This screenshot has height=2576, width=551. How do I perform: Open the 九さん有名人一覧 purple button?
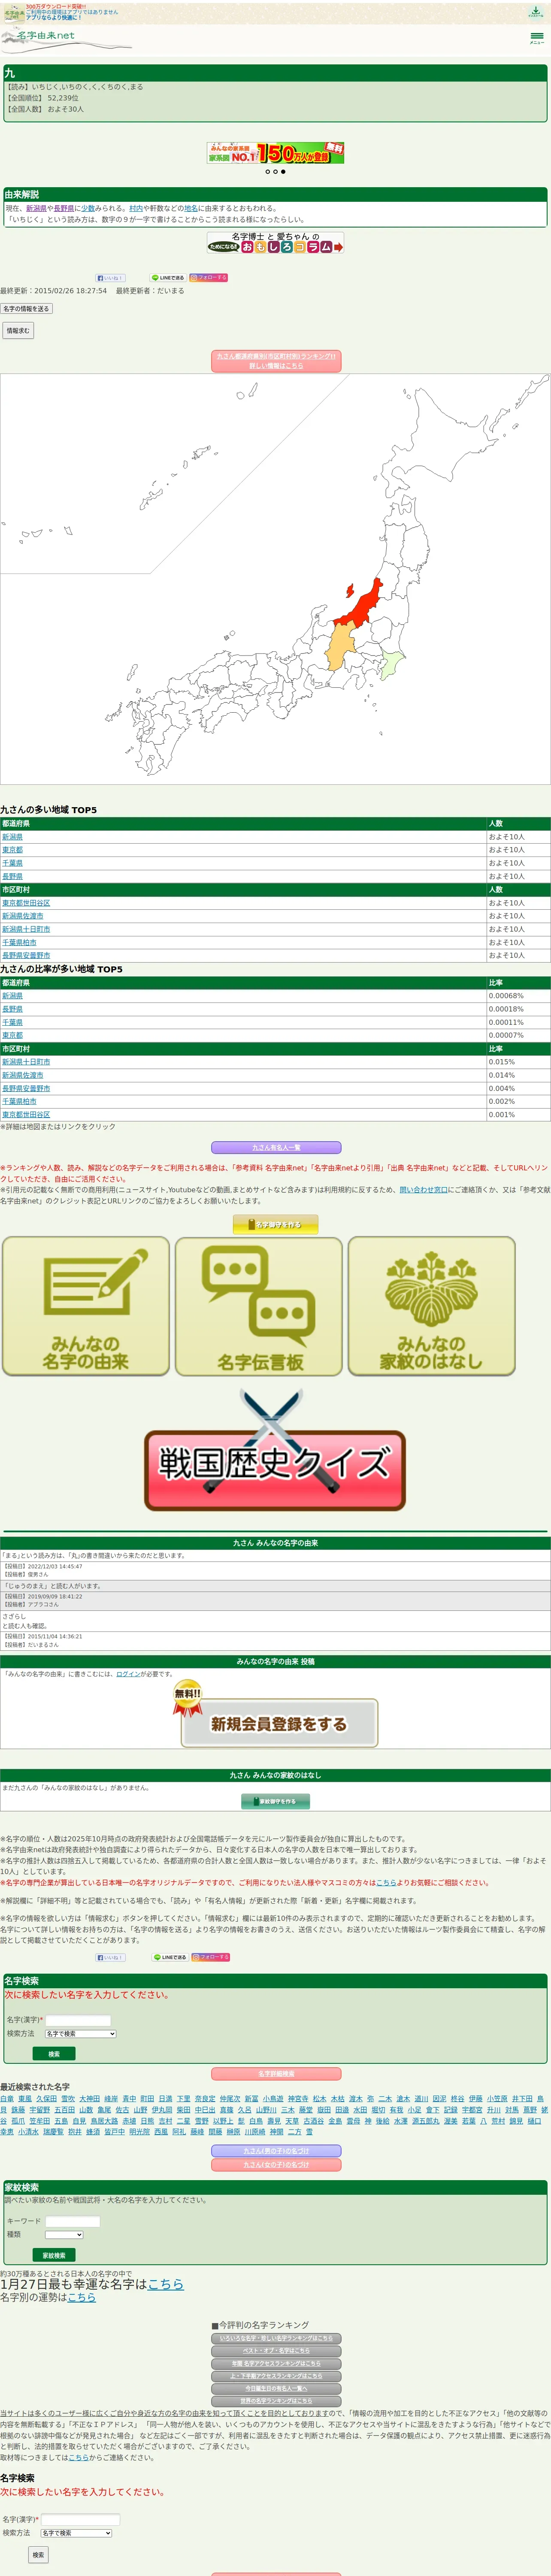pos(276,1148)
